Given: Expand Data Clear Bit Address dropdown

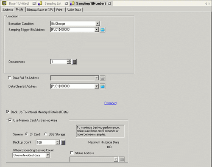Looking at the screenshot, I should point(97,86).
